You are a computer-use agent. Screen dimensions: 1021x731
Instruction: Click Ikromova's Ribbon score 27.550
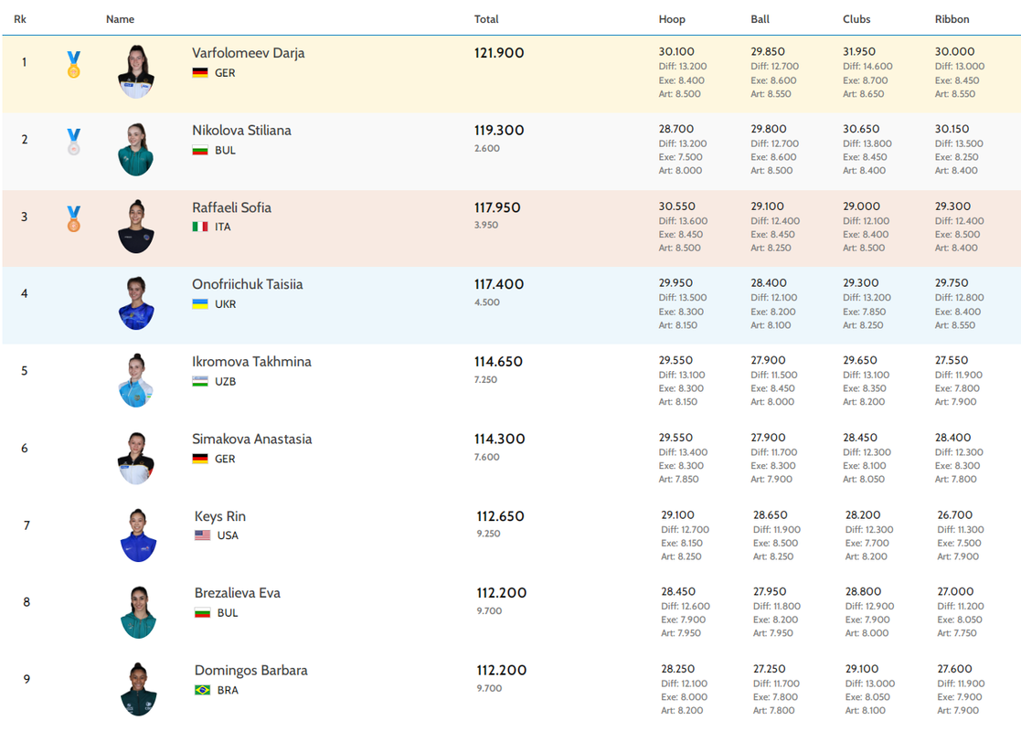[952, 361]
